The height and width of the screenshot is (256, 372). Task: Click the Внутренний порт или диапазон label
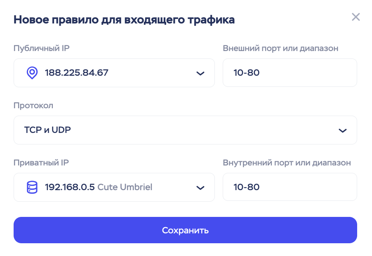tap(287, 163)
